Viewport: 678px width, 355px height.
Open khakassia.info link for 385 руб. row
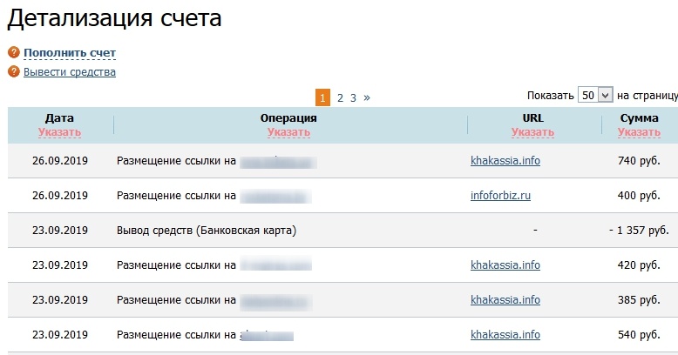point(505,299)
